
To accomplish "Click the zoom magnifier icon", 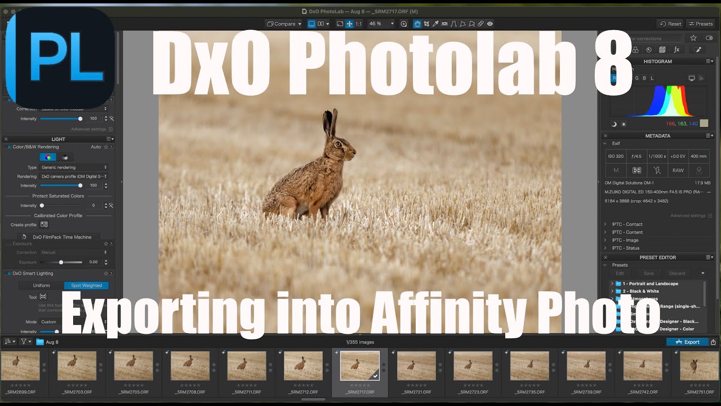I will pos(403,24).
